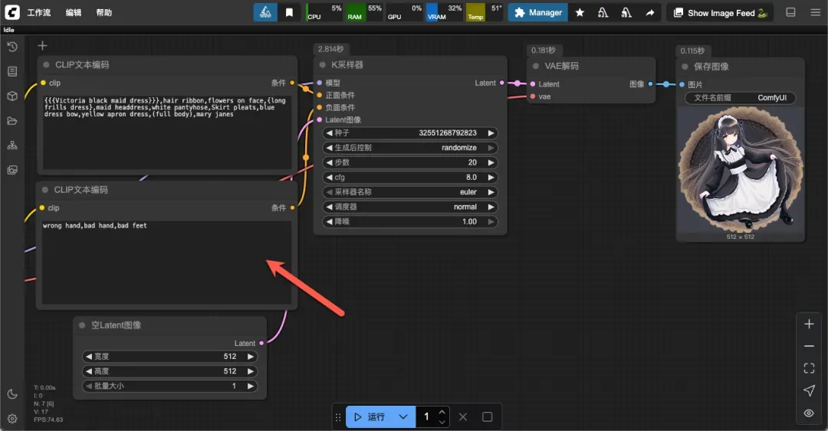Image resolution: width=828 pixels, height=431 pixels.
Task: Open the run options dropdown chevron
Action: (403, 416)
